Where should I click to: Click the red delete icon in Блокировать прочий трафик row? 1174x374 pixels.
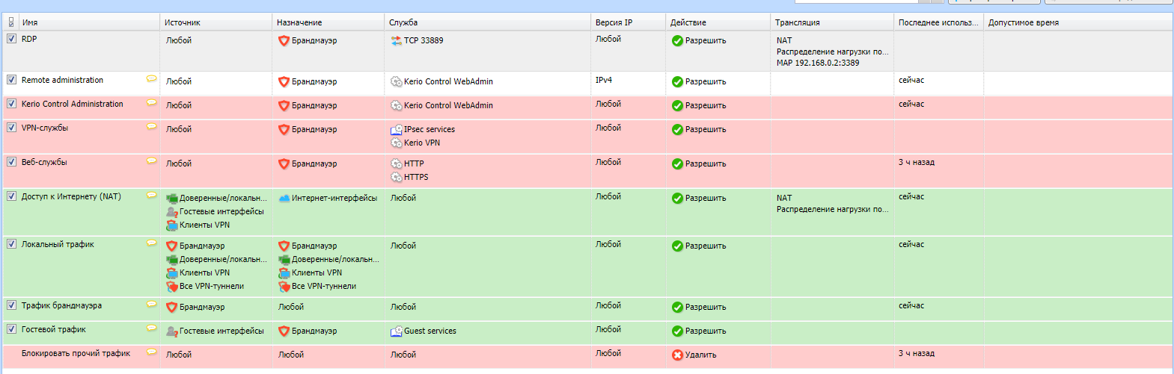tap(677, 355)
